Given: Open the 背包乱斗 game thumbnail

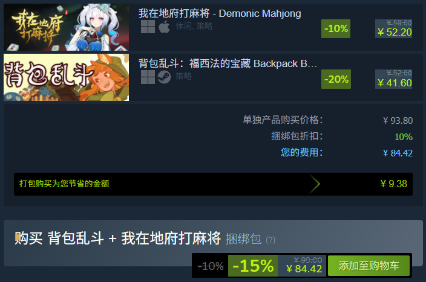Looking at the screenshot, I should pos(67,77).
